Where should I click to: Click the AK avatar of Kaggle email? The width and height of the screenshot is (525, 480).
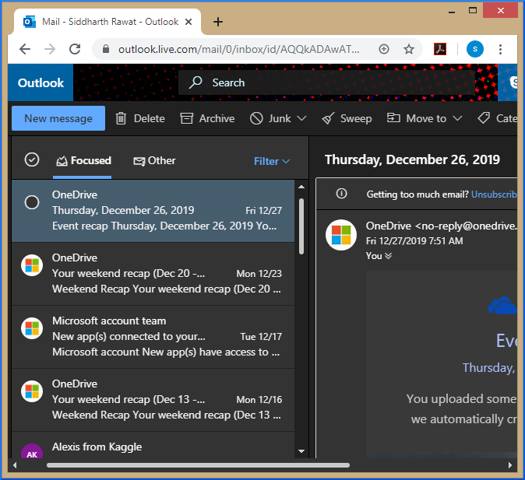pos(32,451)
